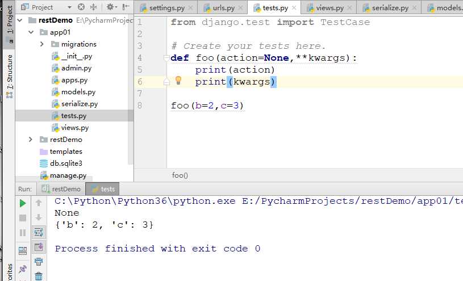Click on code line 'foo(b=2,c=3)'
This screenshot has height=281, width=463.
207,106
